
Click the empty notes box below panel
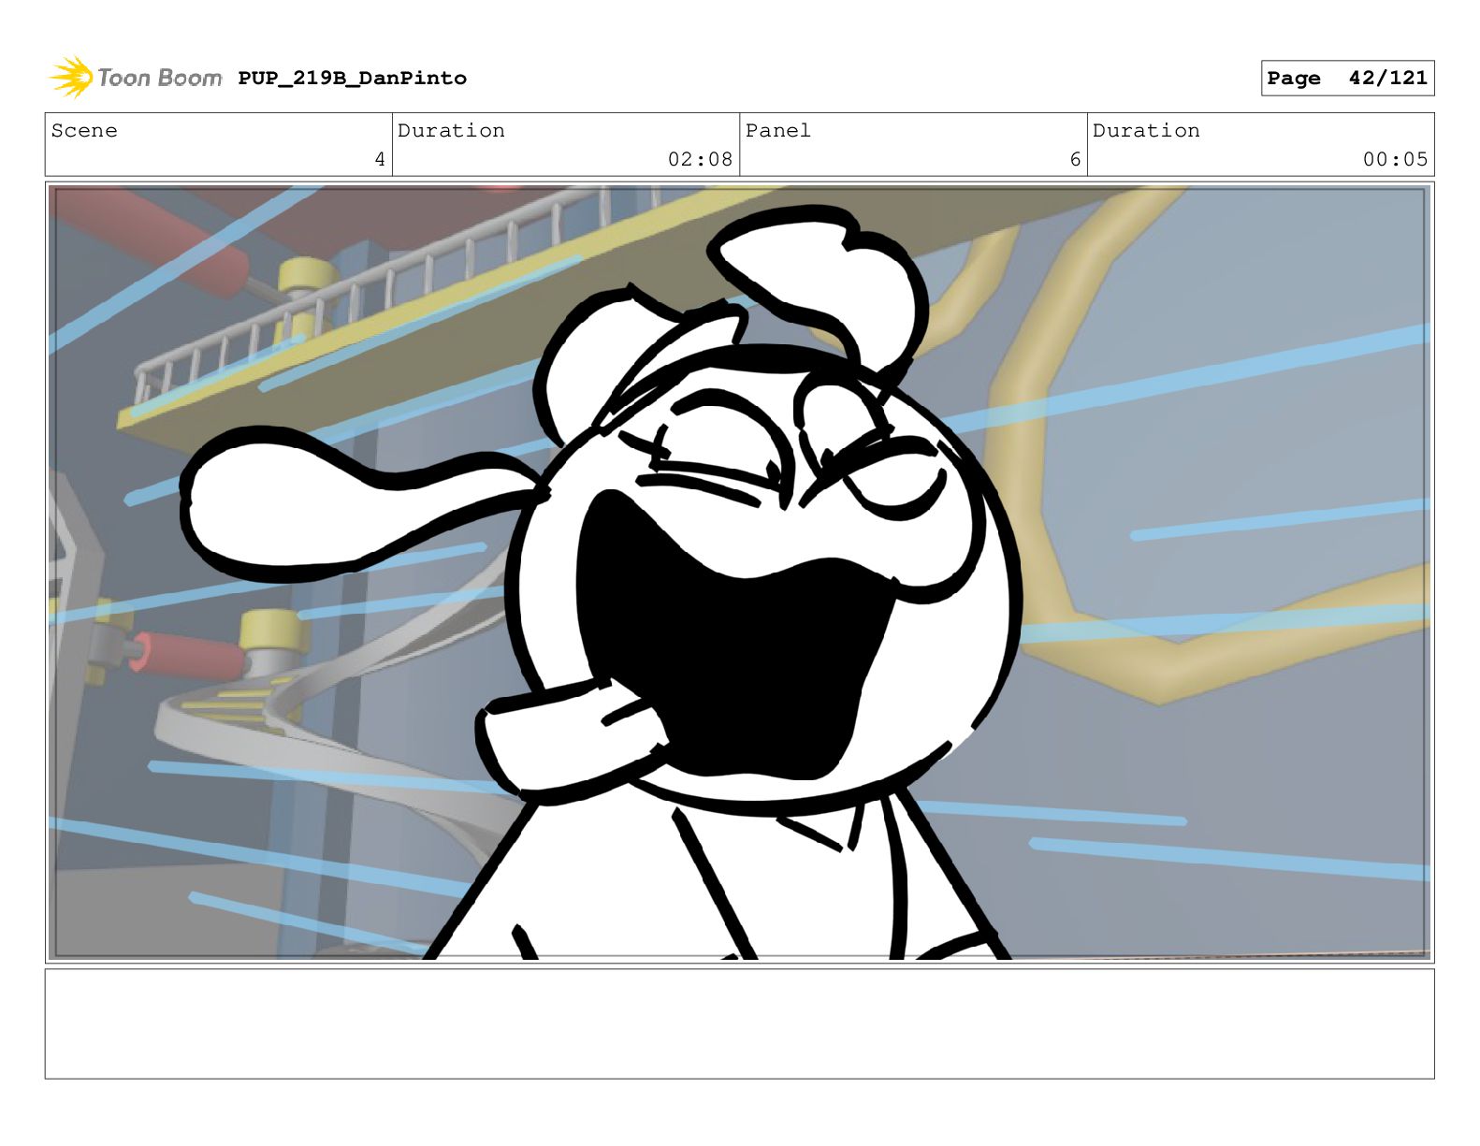(x=739, y=1023)
